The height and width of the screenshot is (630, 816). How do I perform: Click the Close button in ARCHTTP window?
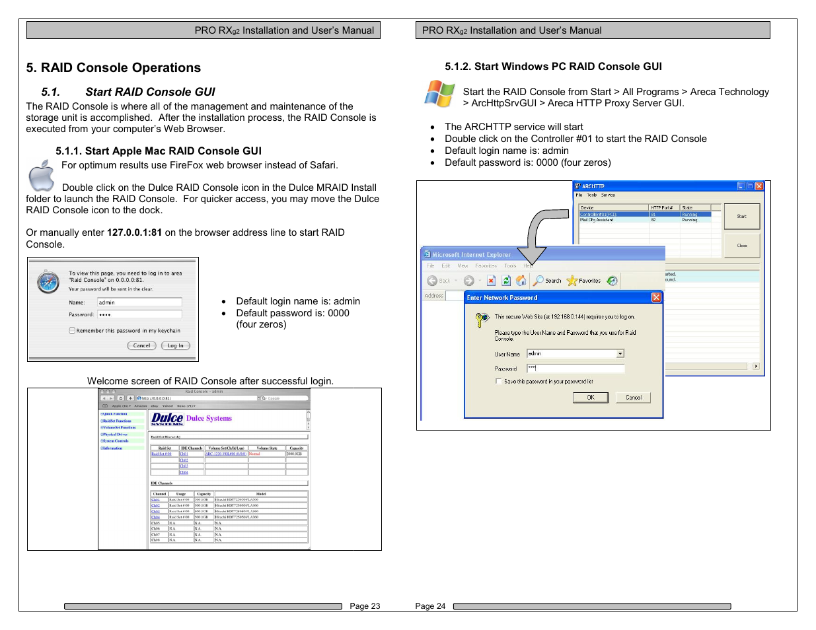pyautogui.click(x=742, y=246)
